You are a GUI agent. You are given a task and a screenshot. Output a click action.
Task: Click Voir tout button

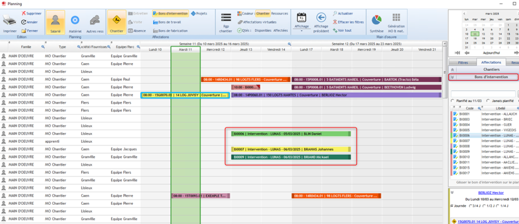pyautogui.click(x=342, y=30)
